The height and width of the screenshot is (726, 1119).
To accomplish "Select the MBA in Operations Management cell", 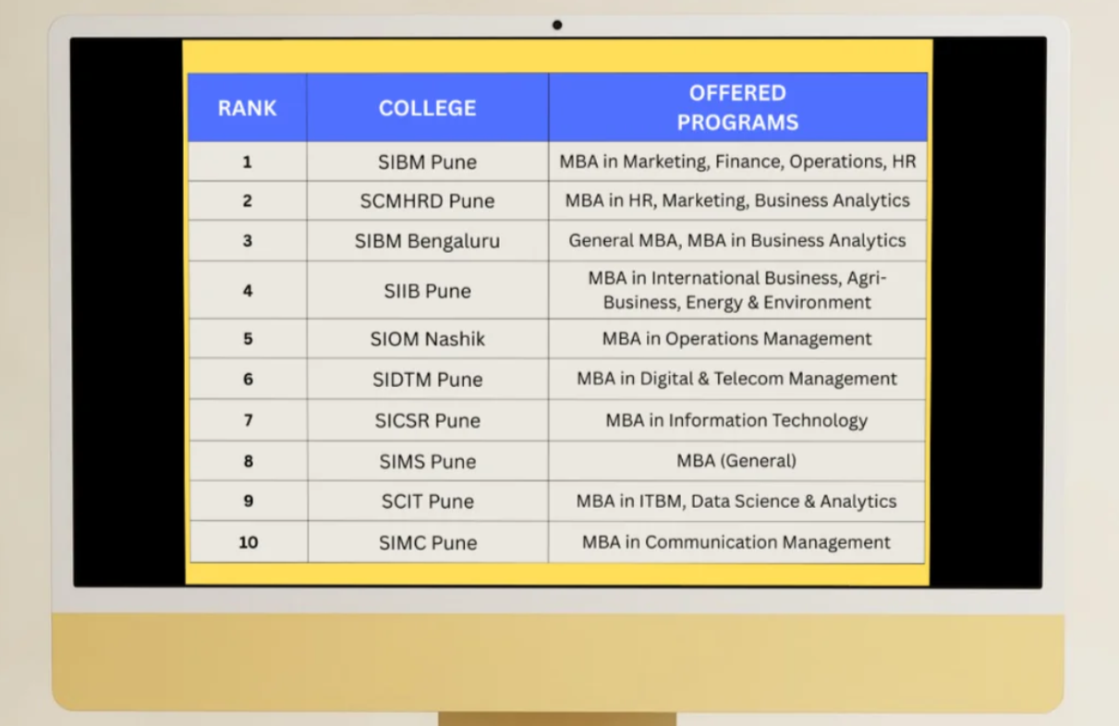I will click(x=736, y=339).
